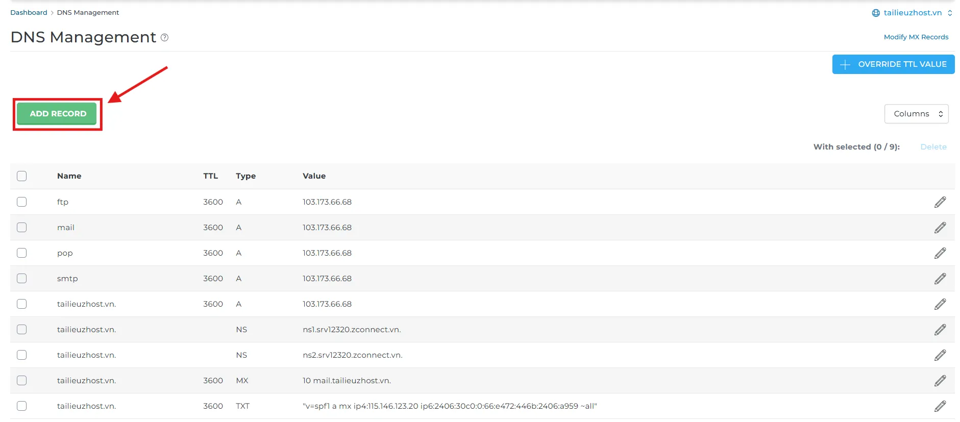Click Delete for selected records

coord(933,147)
